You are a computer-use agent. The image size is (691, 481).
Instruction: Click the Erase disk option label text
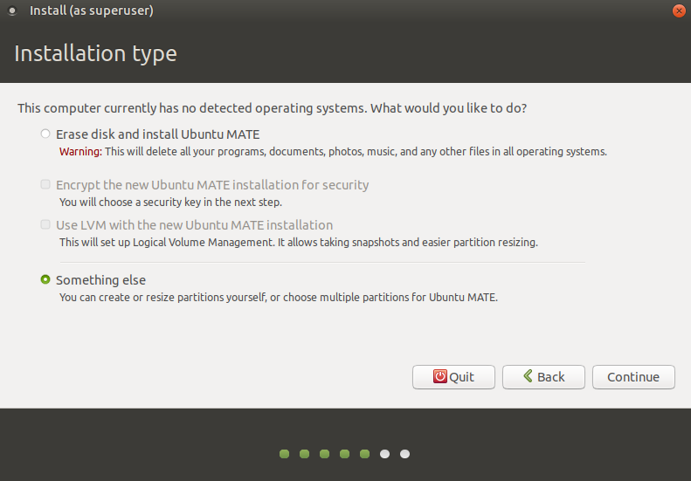tap(158, 134)
